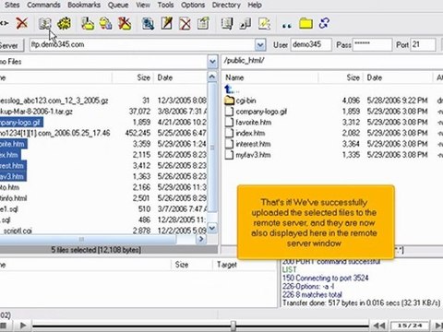Click the User field containing demo345
This screenshot has height=332, width=443.
311,45
